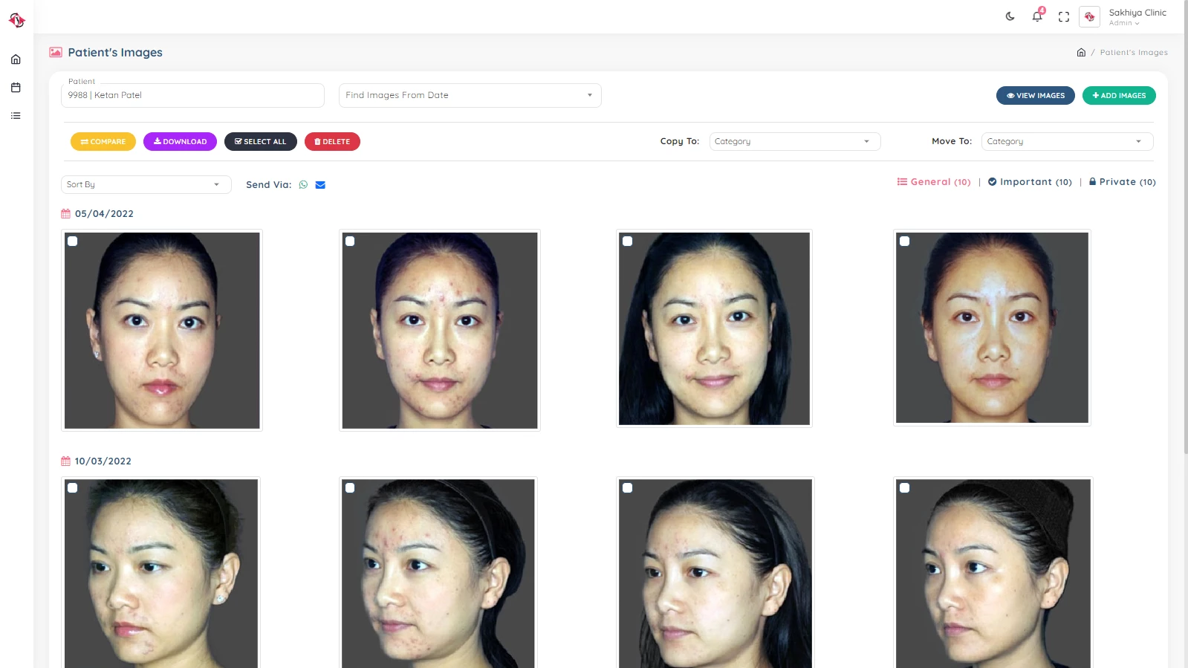Open the notifications bell
Screen dimensions: 1188x668
[1037, 16]
